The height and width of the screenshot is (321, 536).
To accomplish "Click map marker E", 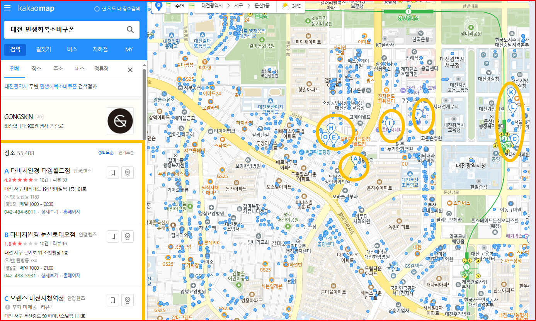I will coord(334,138).
